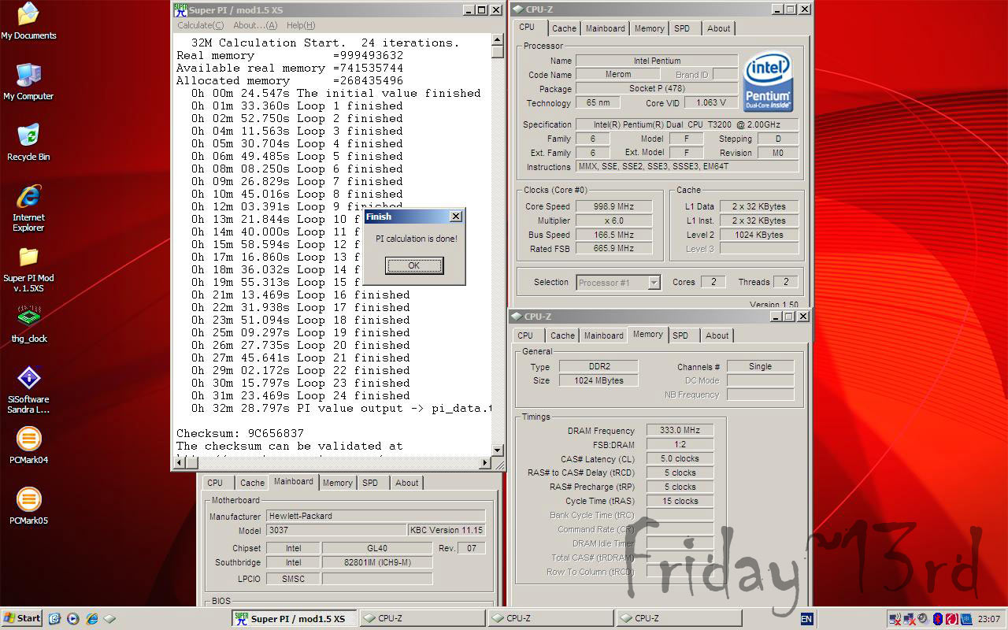Click the taskbar clock showing 23:07
Viewport: 1008px width, 630px height.
(988, 619)
